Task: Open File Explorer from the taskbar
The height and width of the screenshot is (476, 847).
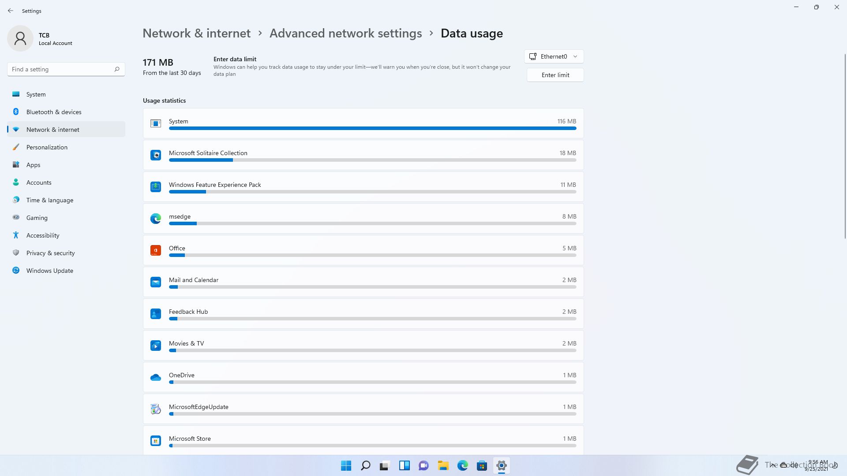Action: [x=443, y=465]
